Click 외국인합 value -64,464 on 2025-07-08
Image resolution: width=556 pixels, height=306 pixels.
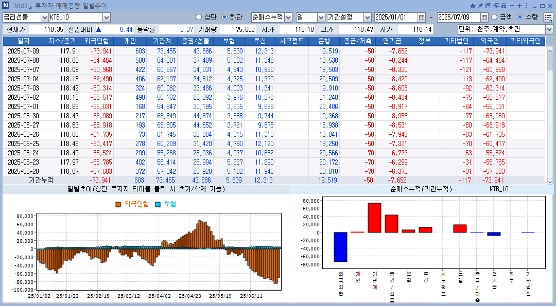point(101,60)
